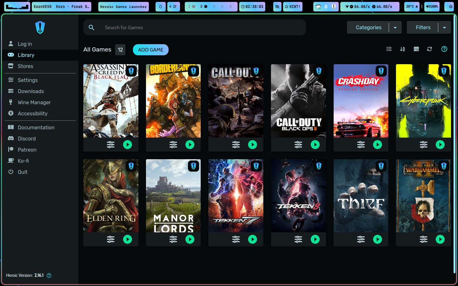Click the search magnifier icon

(x=91, y=28)
